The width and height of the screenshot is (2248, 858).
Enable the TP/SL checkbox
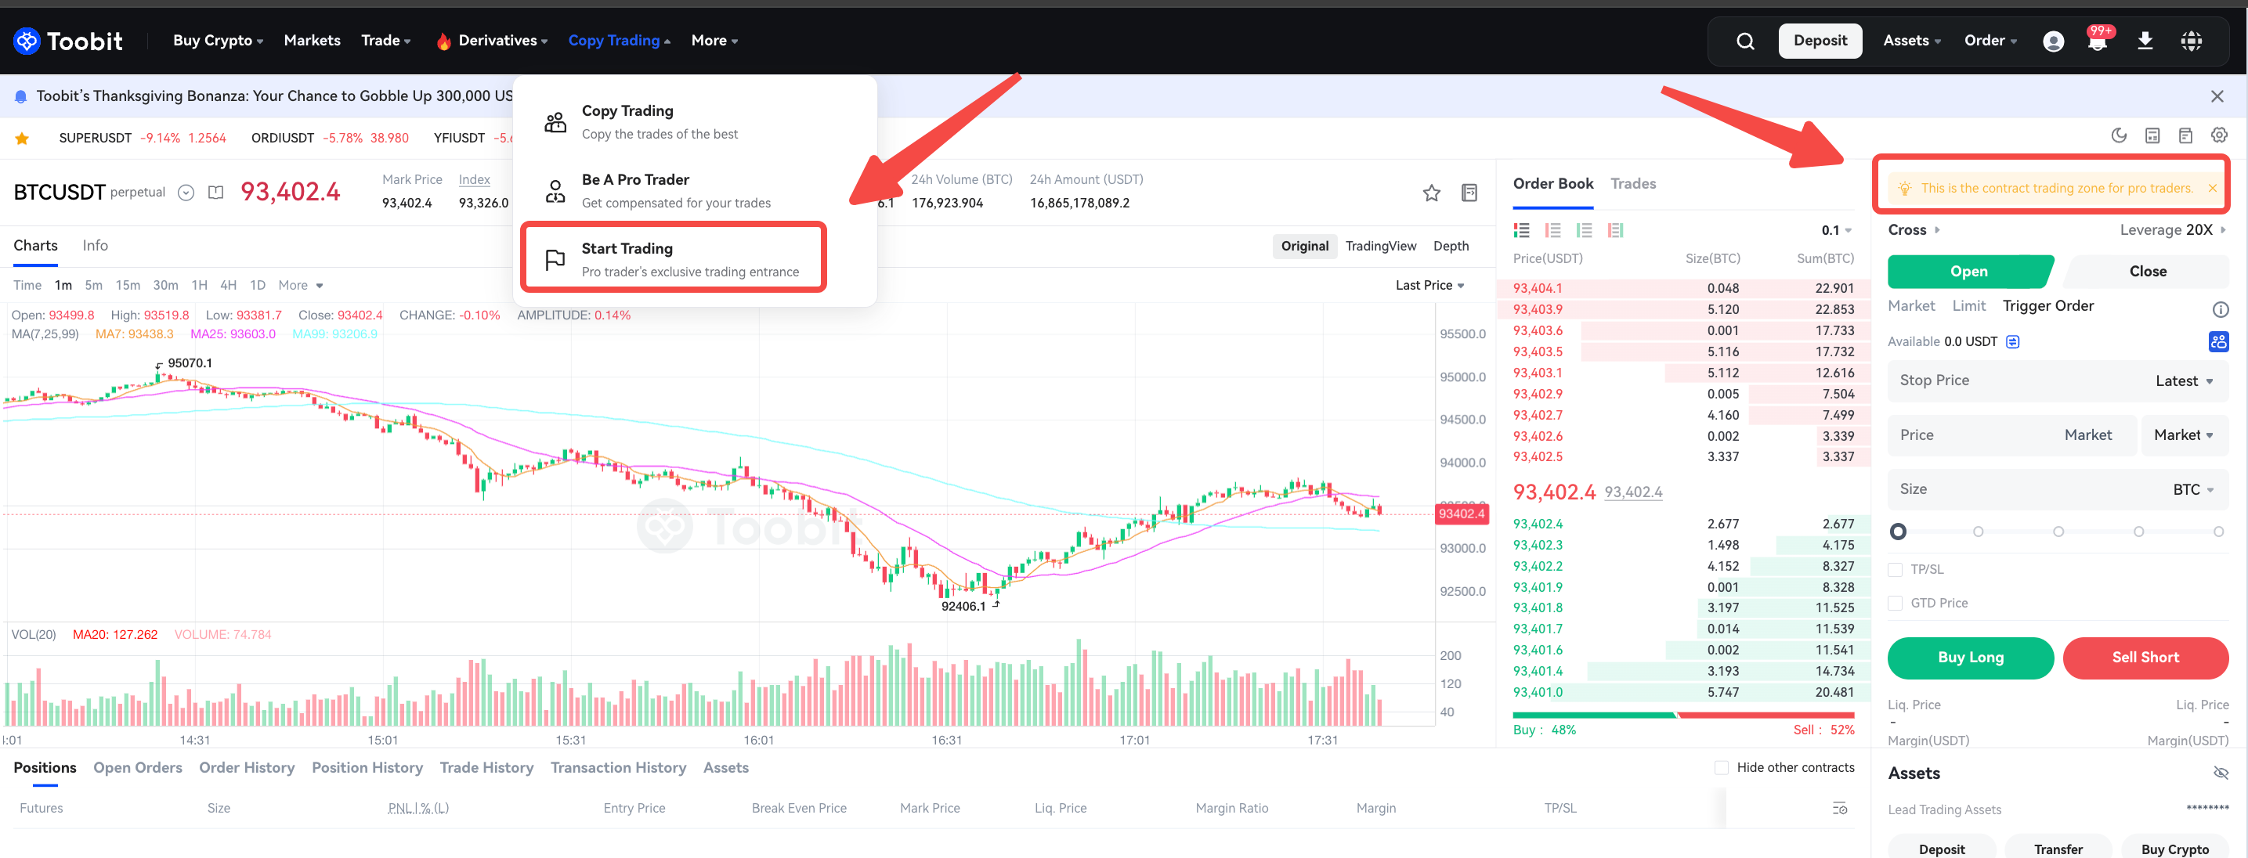point(1895,569)
